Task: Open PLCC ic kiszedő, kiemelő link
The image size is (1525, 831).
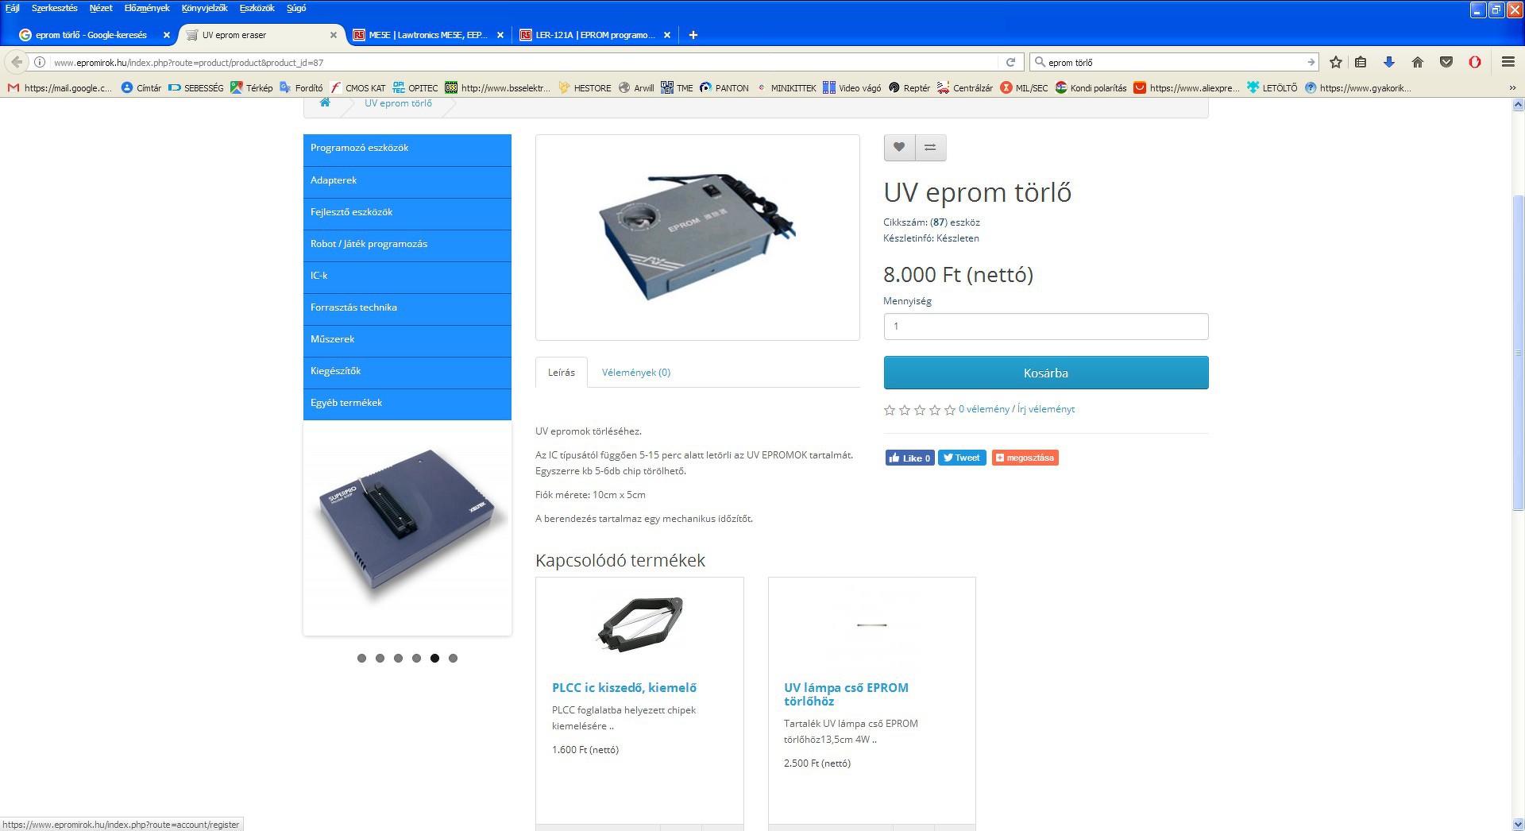Action: tap(624, 688)
